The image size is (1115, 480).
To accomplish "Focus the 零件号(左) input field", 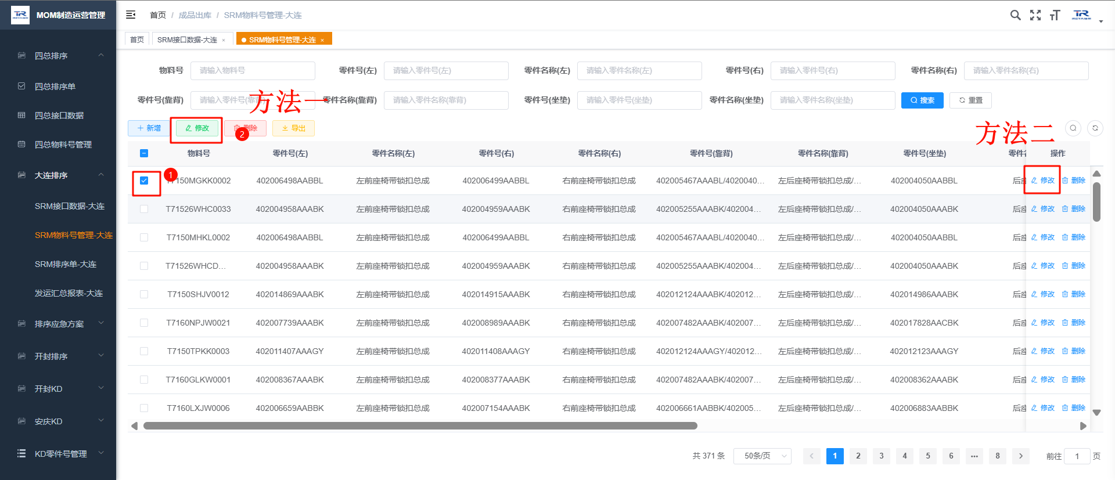I will click(446, 70).
